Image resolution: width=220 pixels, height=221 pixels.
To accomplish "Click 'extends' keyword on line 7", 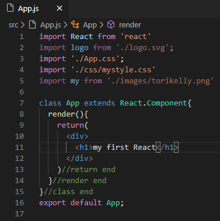I will tap(99, 103).
